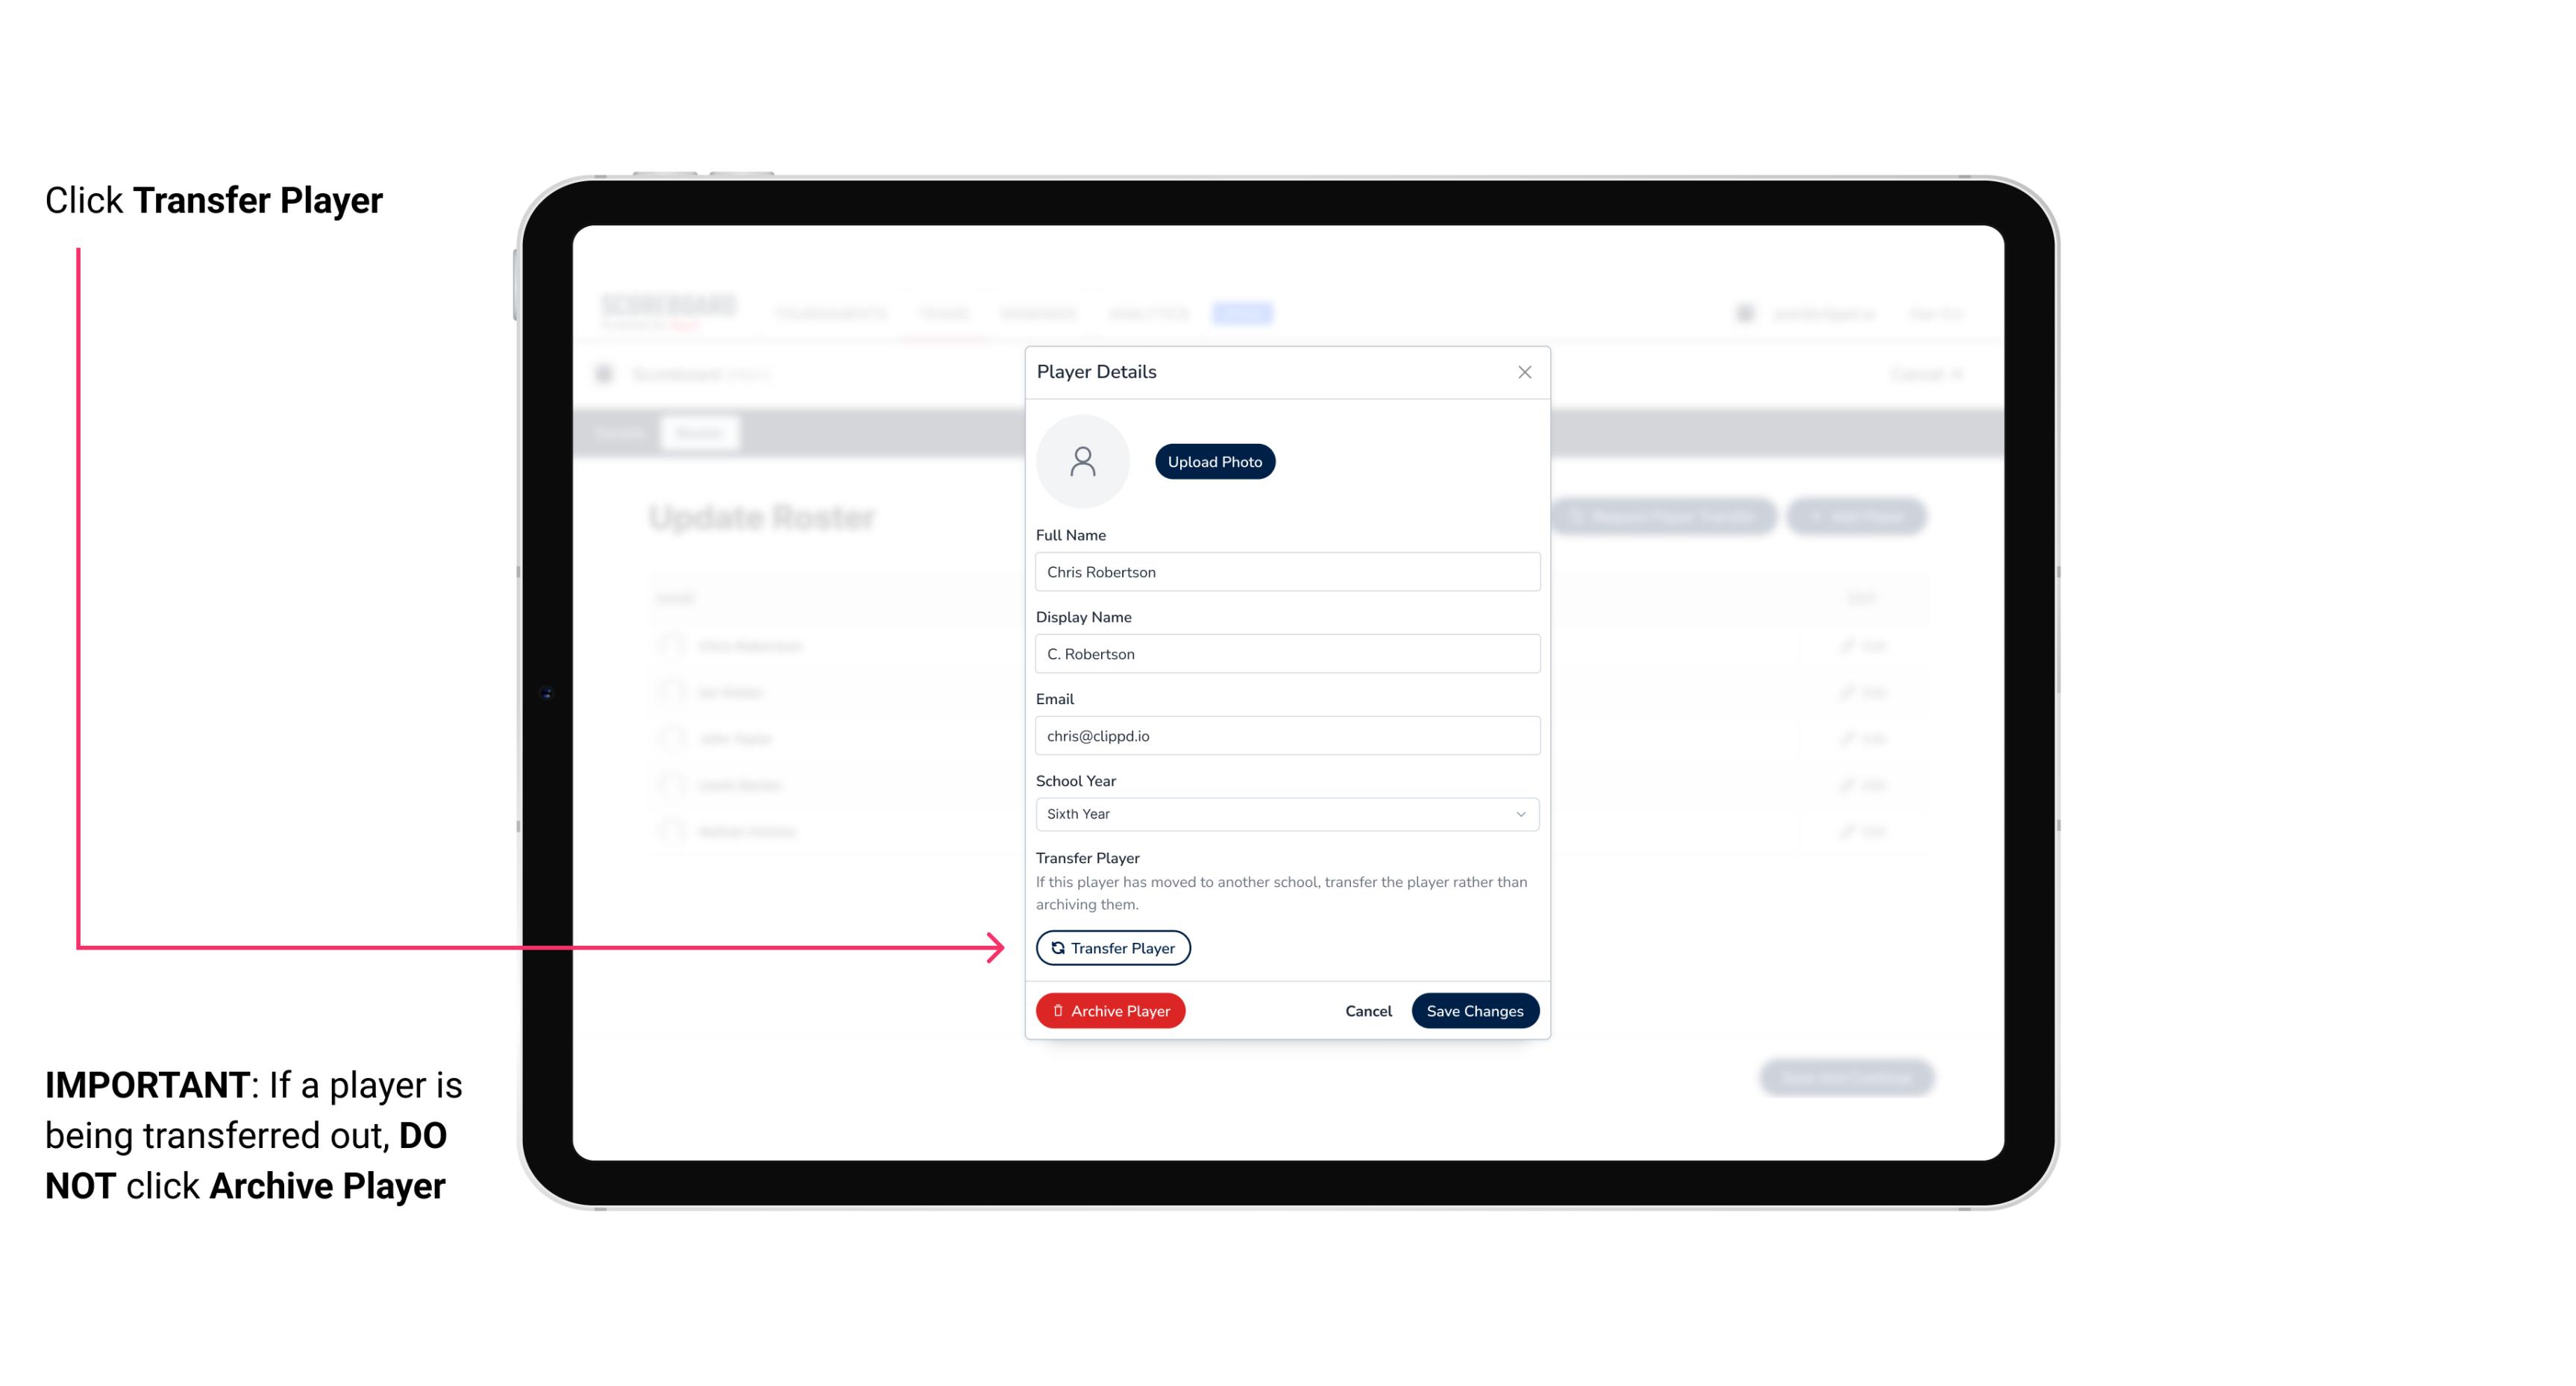2576x1386 pixels.
Task: Click the close X icon on dialog
Action: [1524, 372]
